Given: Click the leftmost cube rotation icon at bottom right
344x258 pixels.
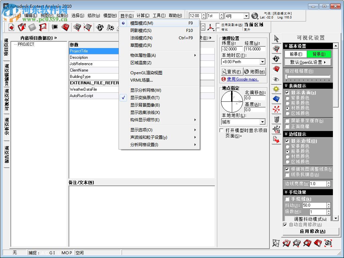Looking at the screenshot, I should point(276,243).
